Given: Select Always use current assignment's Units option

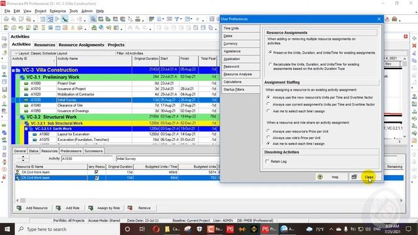Looking at the screenshot, I should click(268, 104).
